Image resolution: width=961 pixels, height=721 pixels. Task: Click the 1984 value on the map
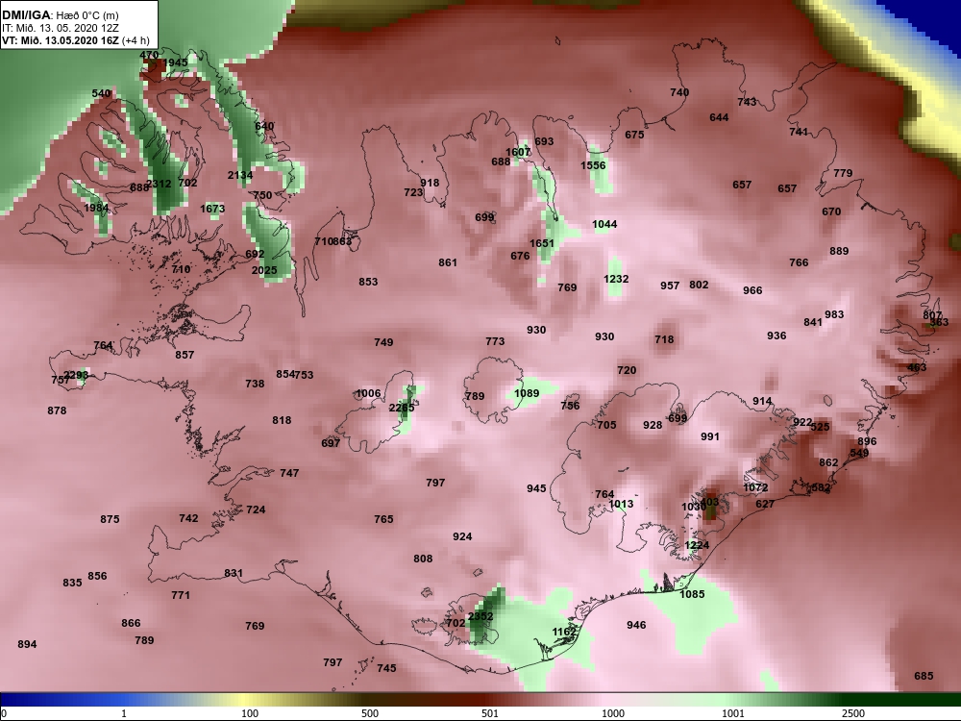click(x=96, y=208)
